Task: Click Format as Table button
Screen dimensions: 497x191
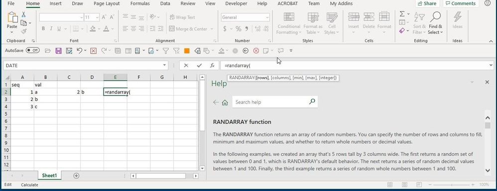Action: 313,24
